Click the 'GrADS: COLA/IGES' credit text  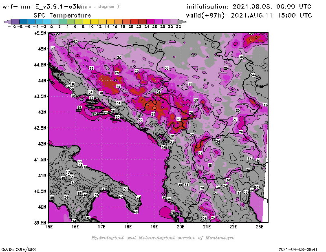(x=18, y=249)
